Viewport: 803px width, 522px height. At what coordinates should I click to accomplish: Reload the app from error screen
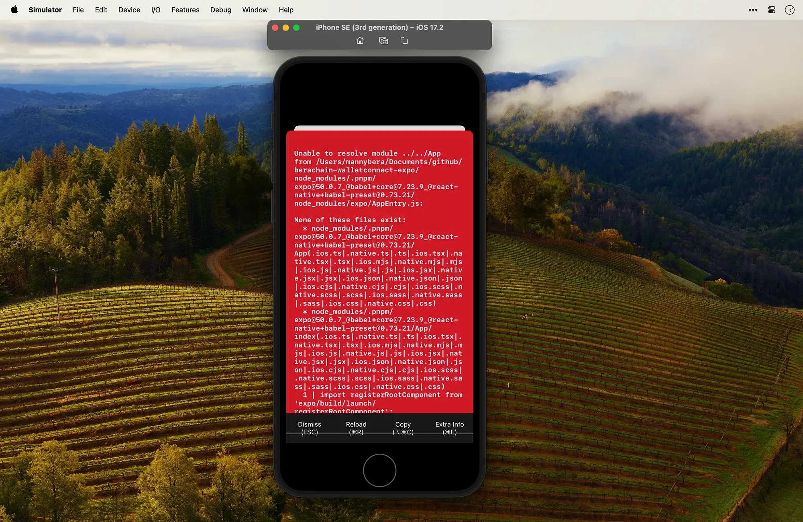tap(356, 428)
